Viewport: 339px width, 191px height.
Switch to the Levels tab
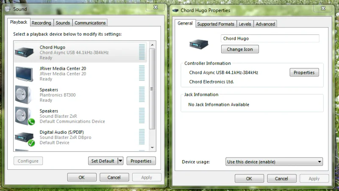245,24
